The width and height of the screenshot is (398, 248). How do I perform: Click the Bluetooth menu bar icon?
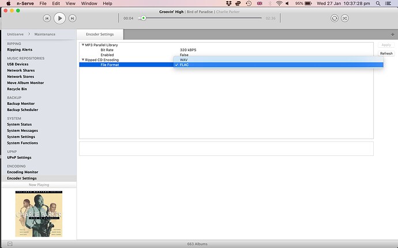pos(270,3)
